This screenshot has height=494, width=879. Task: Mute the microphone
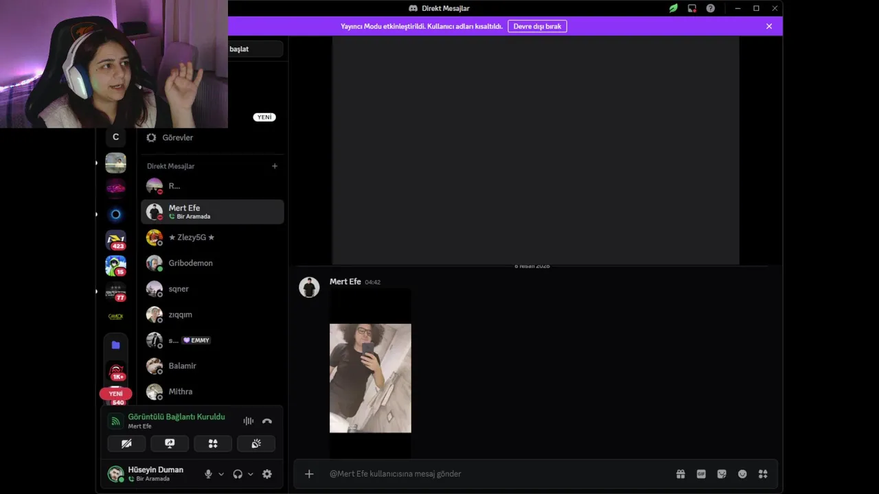tap(208, 474)
